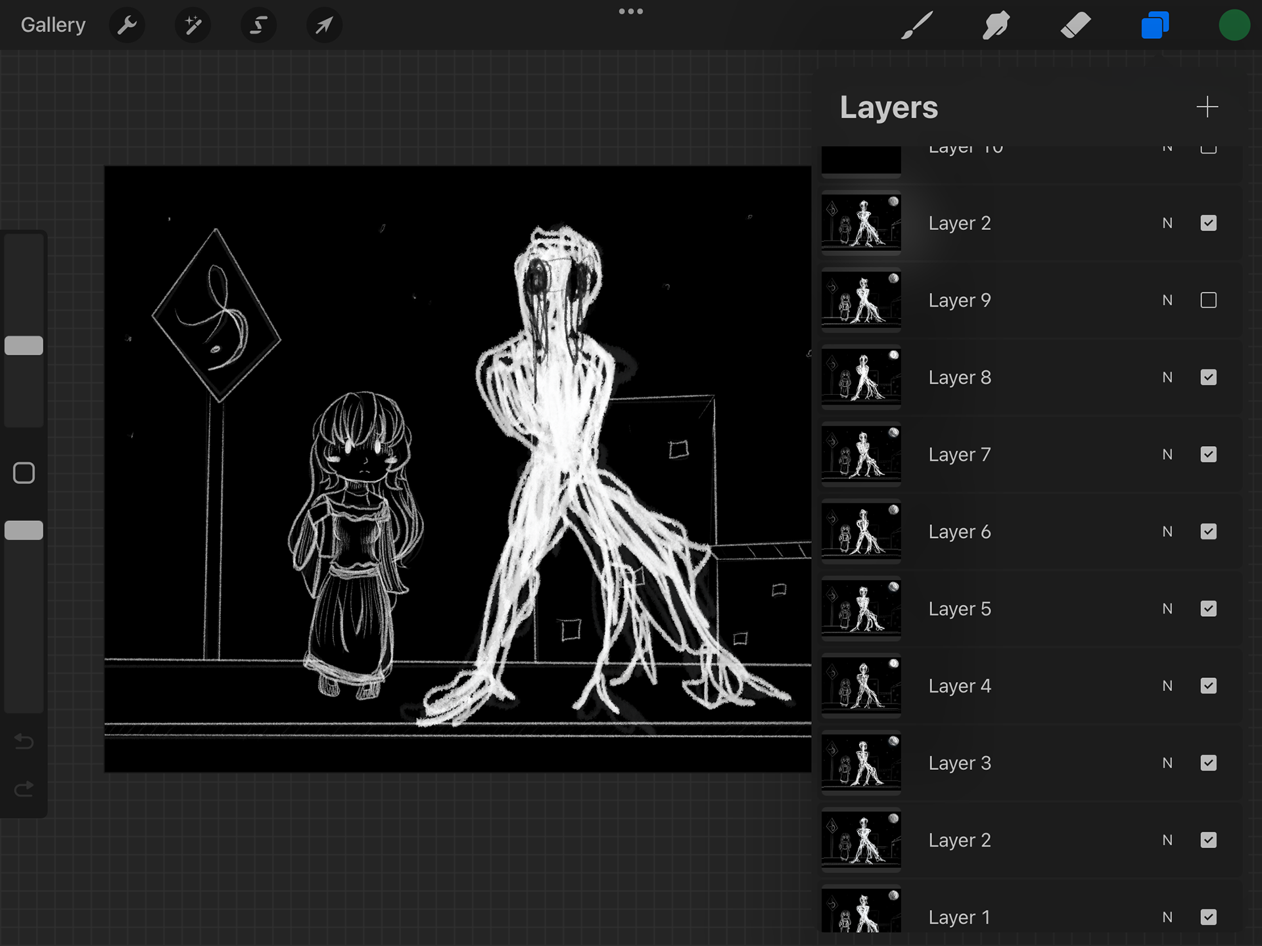Open blend mode N for upper Layer 2

[1167, 223]
